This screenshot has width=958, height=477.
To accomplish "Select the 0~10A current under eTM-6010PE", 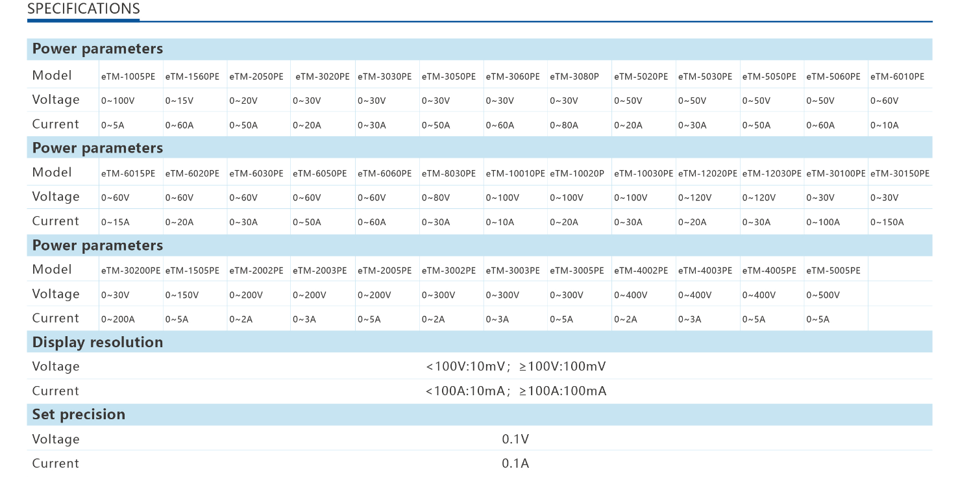I will click(x=885, y=125).
